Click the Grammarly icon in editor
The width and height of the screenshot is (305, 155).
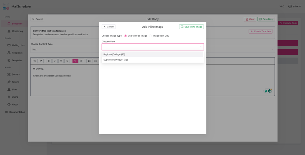tap(270, 91)
